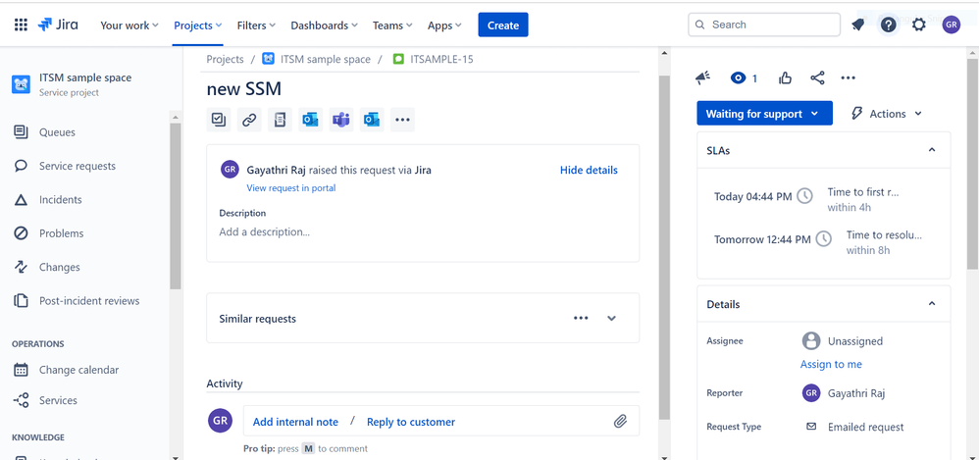Open the Filters menu

pyautogui.click(x=256, y=26)
